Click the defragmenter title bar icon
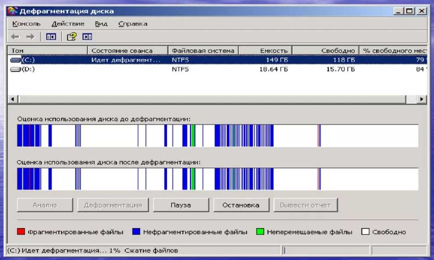 [12, 11]
